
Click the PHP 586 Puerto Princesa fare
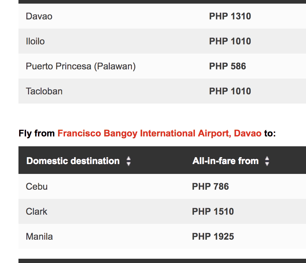pos(228,66)
